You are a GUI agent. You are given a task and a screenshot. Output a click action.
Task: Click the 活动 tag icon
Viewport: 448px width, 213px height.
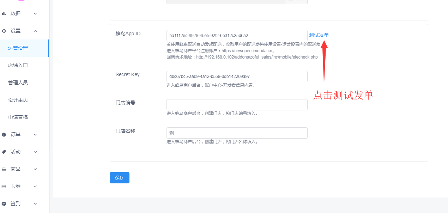pos(4,152)
